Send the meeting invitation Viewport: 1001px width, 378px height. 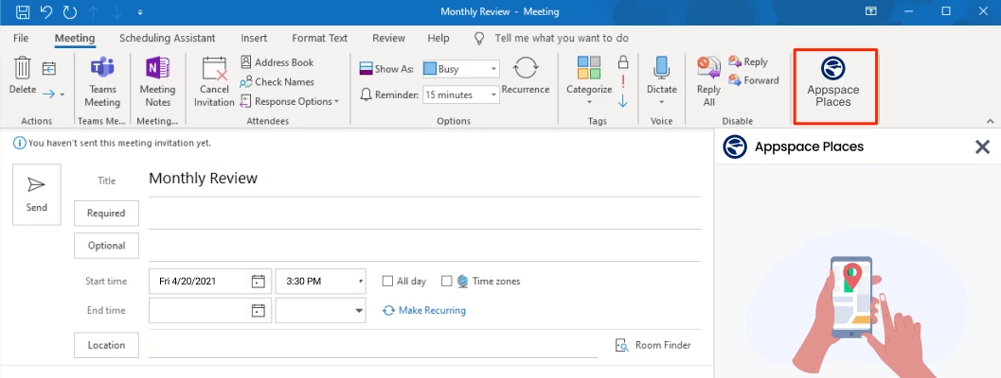pyautogui.click(x=36, y=195)
